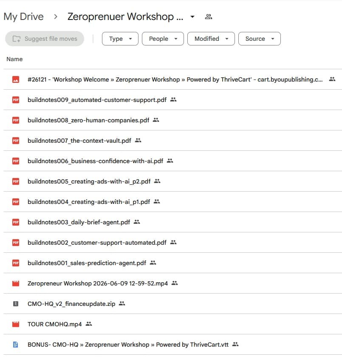
Task: Click the video icon for Zeropreneur Workshop 2026-06-09 mp4
Action: (16, 283)
